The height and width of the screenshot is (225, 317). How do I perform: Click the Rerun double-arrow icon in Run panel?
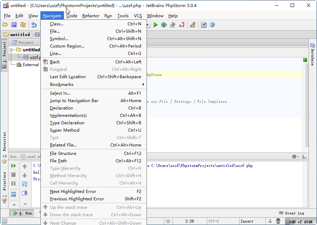click(x=13, y=166)
